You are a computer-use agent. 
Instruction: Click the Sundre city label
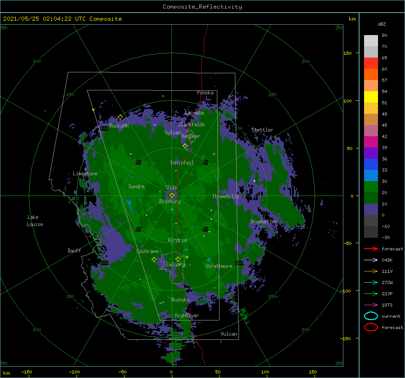[x=136, y=186]
